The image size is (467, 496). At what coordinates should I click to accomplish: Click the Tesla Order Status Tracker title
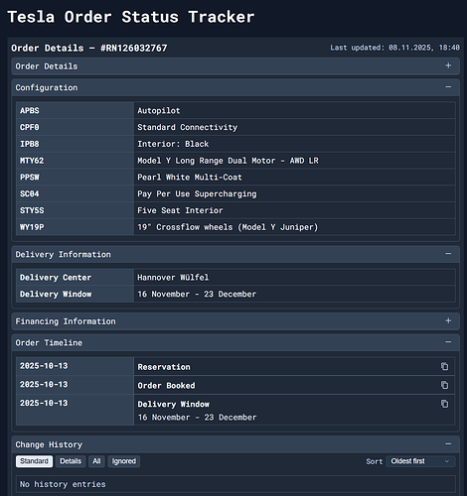pos(131,17)
